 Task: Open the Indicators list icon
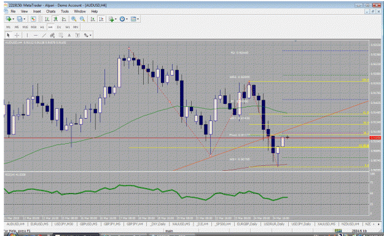pyautogui.click(x=111, y=19)
